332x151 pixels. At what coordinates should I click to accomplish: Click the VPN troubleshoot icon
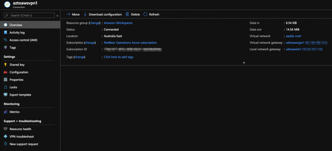[6, 137]
